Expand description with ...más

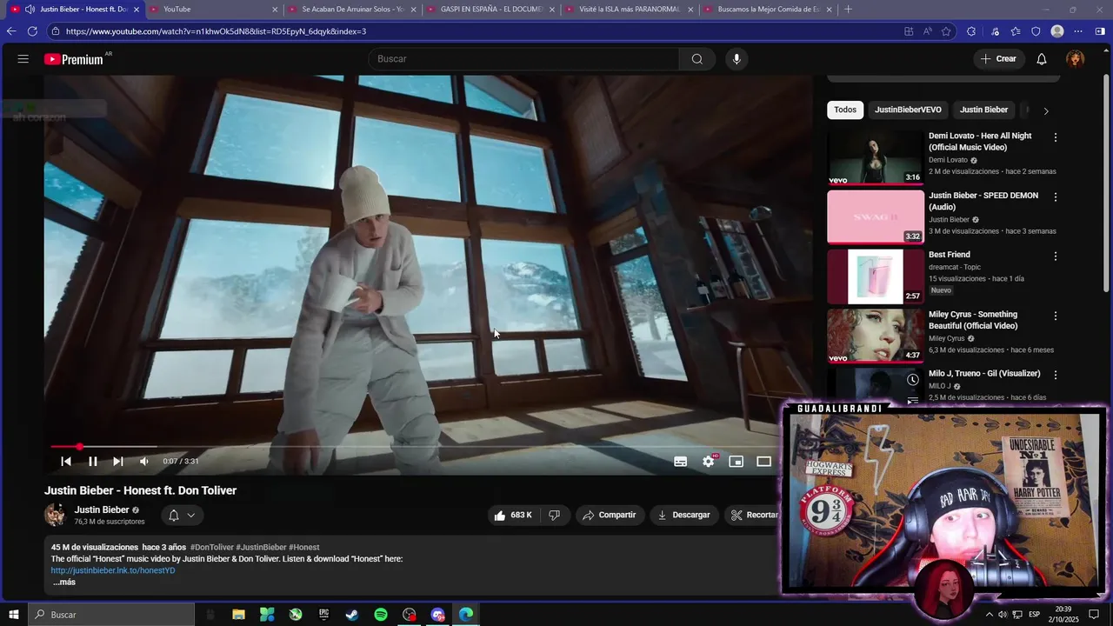click(64, 583)
